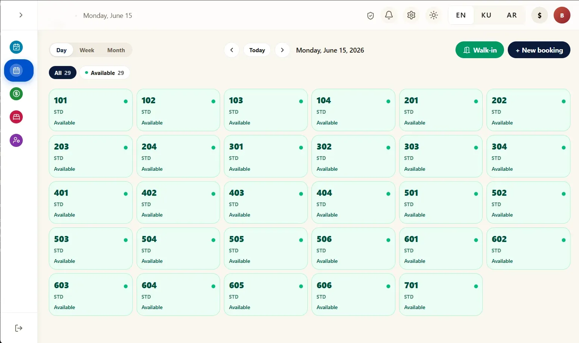The width and height of the screenshot is (579, 343).
Task: Open room 301 card
Action: [266, 156]
